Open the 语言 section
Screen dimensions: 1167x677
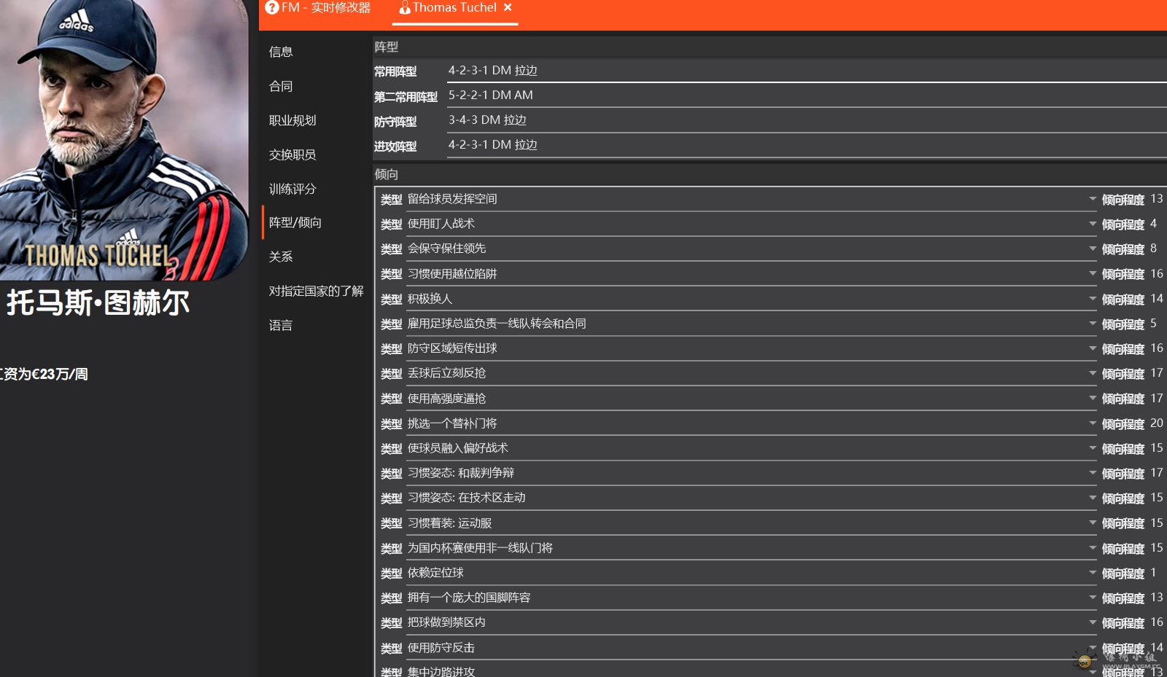(281, 325)
